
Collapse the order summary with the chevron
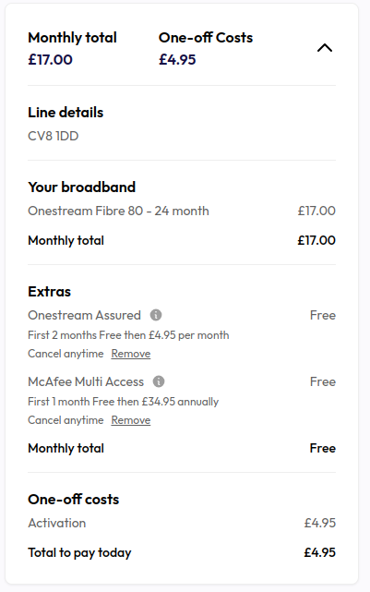click(x=325, y=48)
